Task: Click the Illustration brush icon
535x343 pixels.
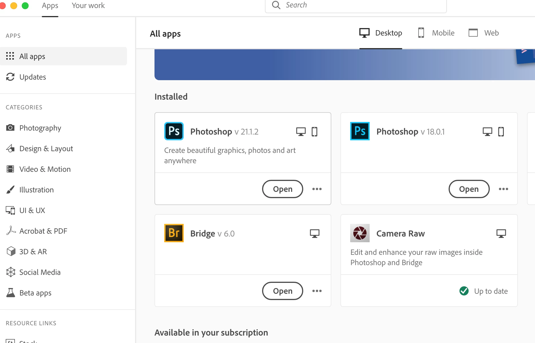Action: pyautogui.click(x=10, y=190)
